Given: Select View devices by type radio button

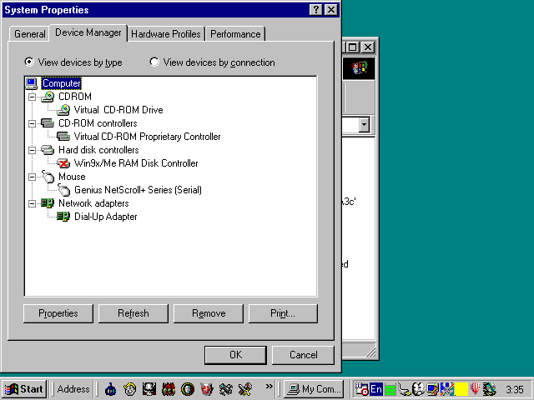Looking at the screenshot, I should (30, 62).
